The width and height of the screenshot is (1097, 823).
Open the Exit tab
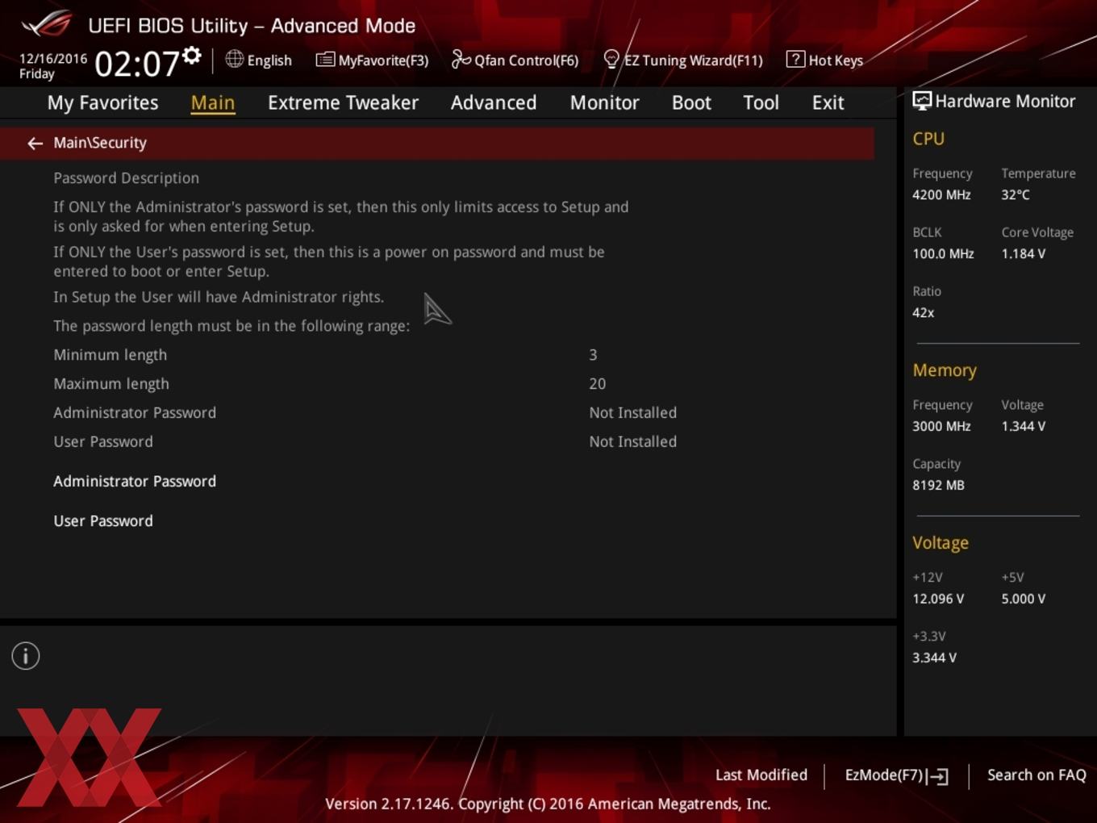pyautogui.click(x=828, y=102)
